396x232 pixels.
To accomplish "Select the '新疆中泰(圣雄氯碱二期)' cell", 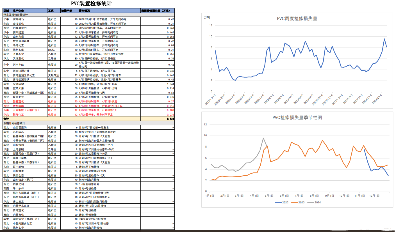I will point(30,136).
